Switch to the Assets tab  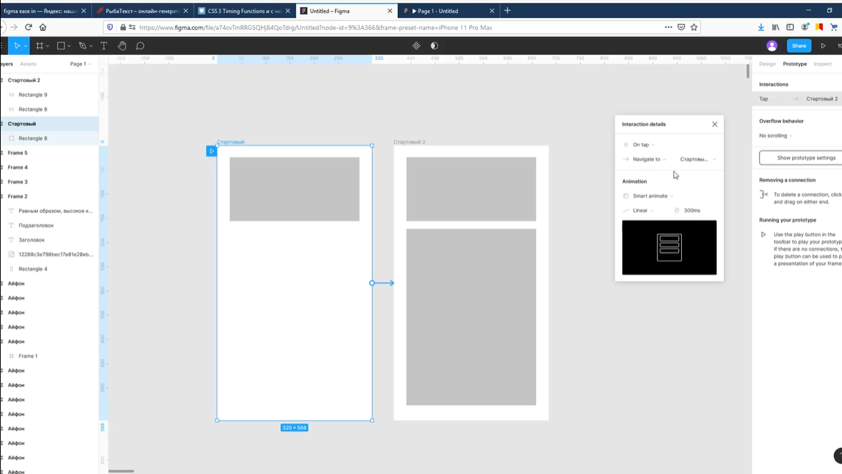(28, 64)
